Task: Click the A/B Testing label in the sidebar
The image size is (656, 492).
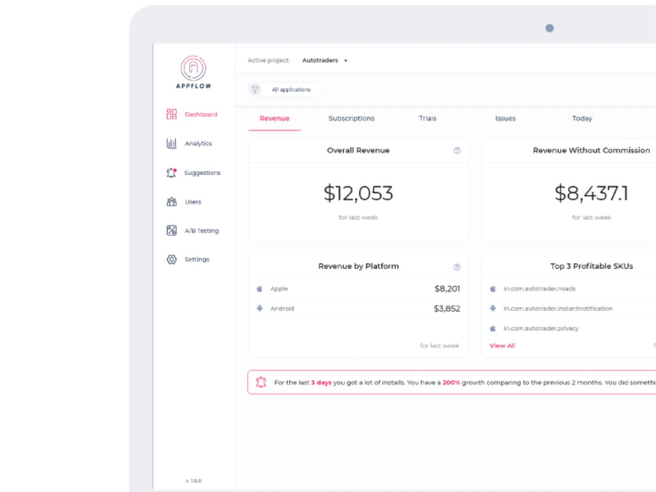Action: click(202, 231)
